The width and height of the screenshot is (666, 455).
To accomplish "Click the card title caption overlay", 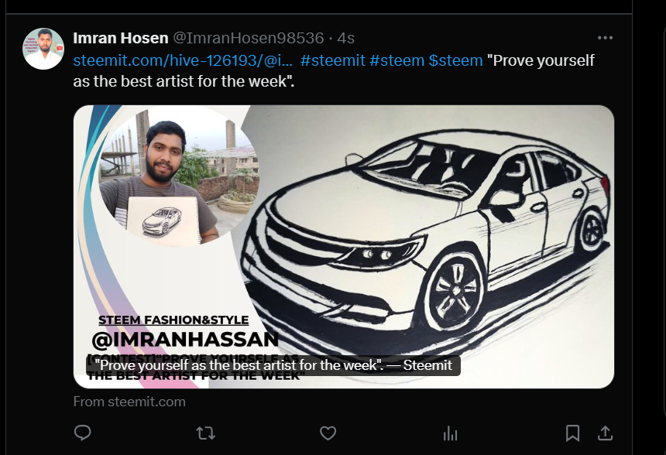I will pyautogui.click(x=273, y=365).
